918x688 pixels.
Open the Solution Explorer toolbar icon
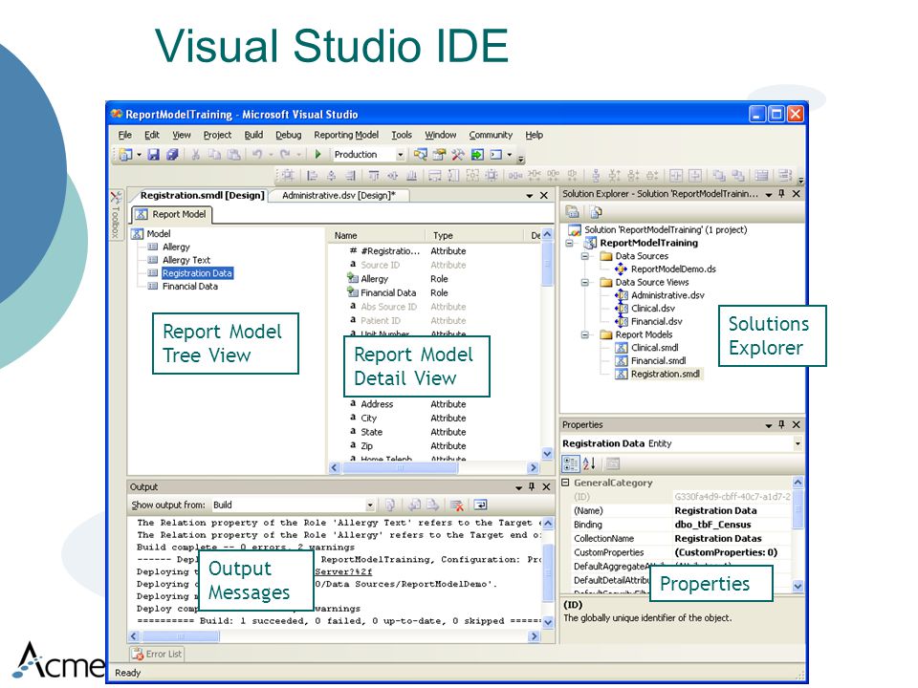click(x=421, y=155)
